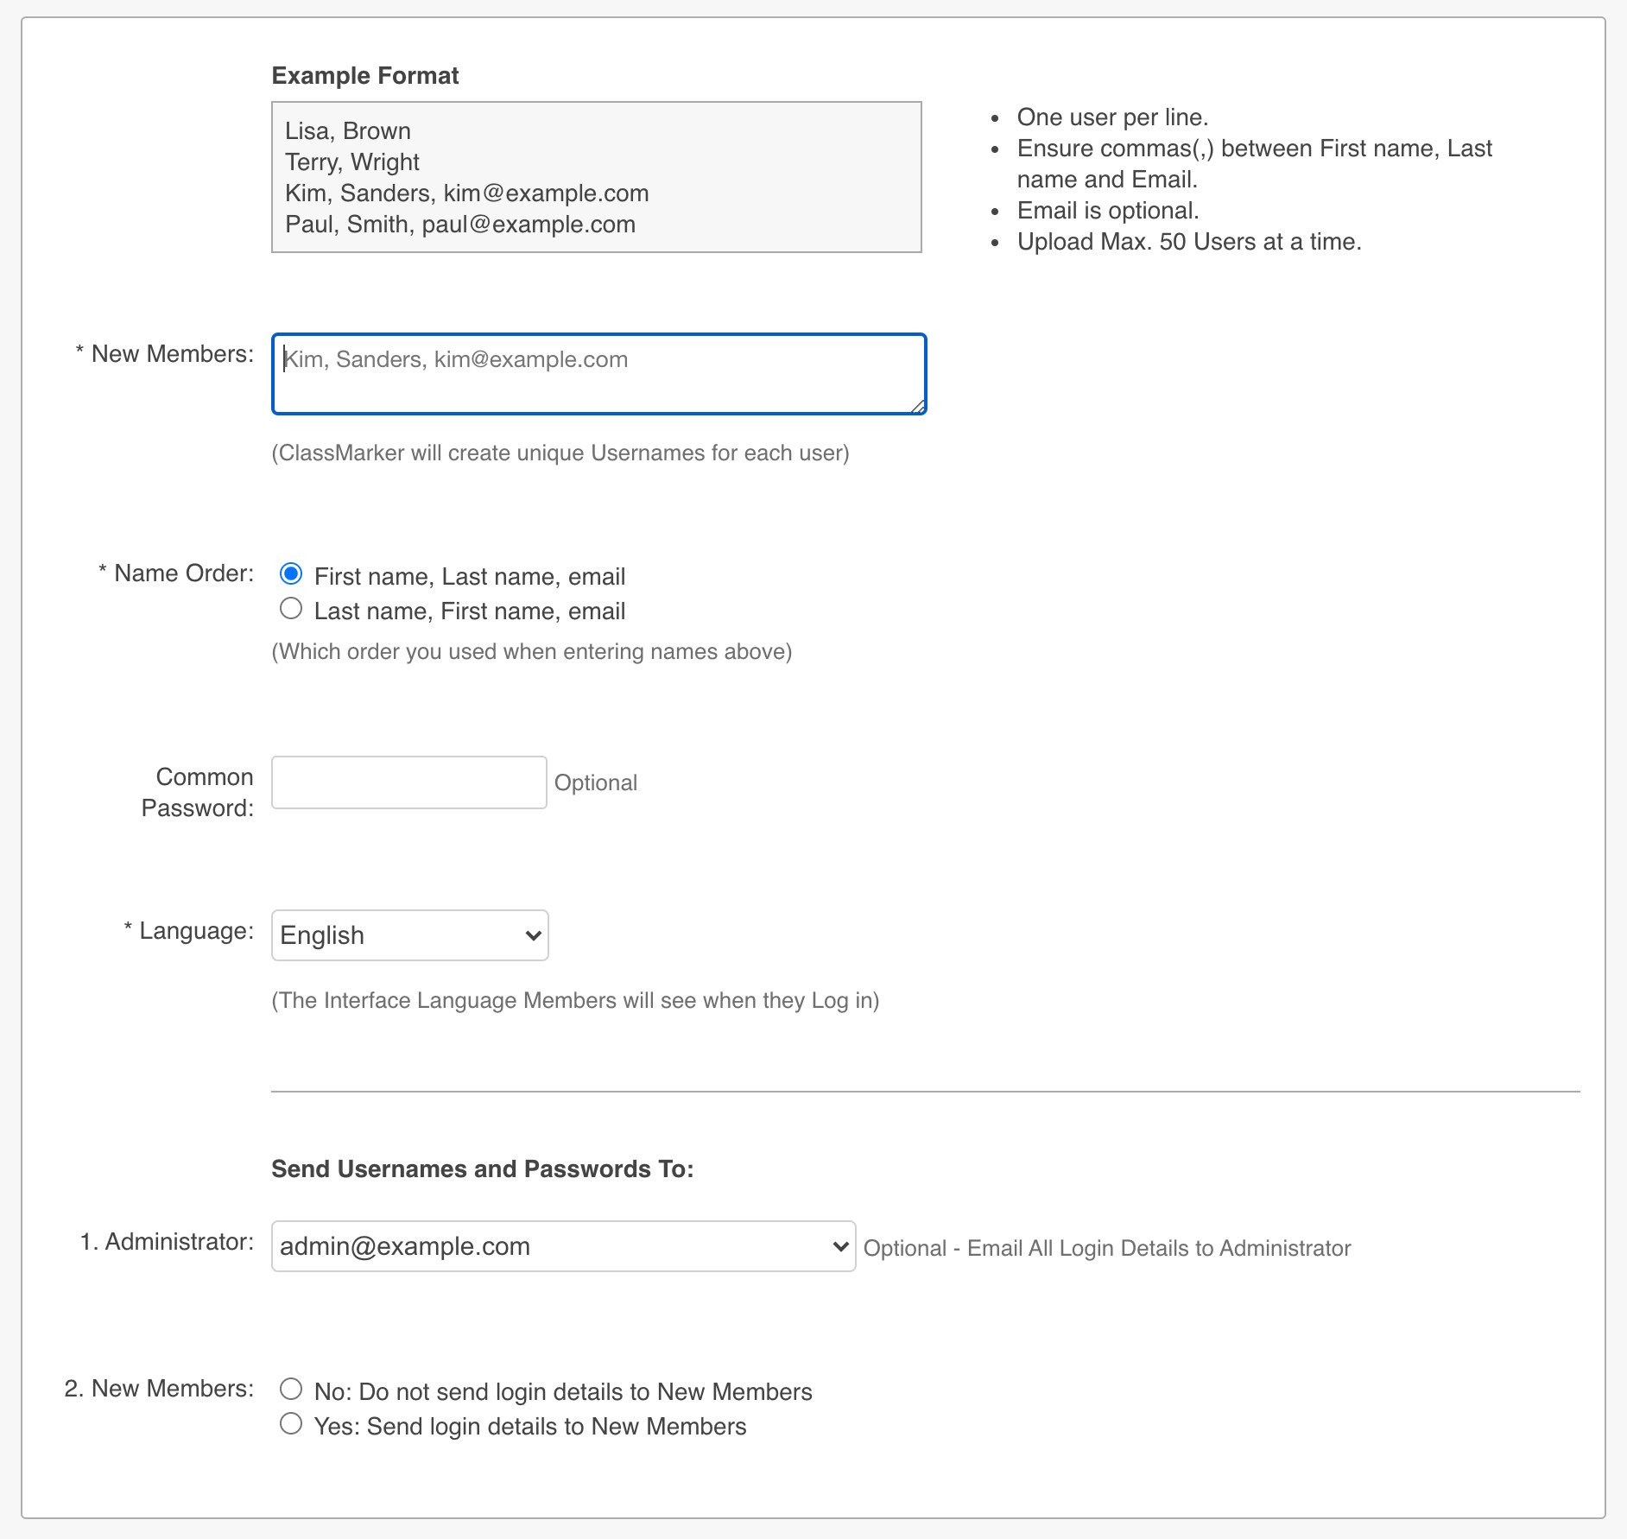This screenshot has height=1539, width=1627.
Task: Grab the resize handle of New Members textarea
Action: [x=918, y=407]
